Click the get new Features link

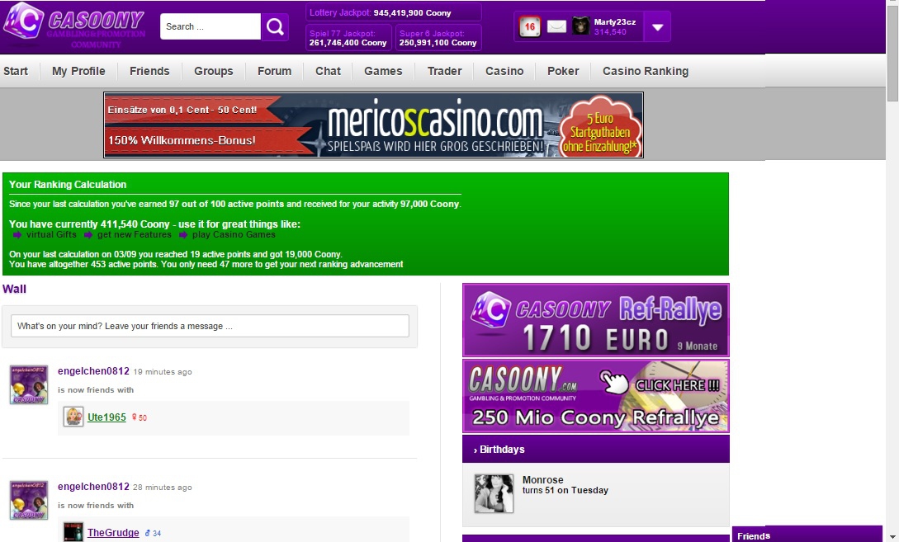(135, 234)
